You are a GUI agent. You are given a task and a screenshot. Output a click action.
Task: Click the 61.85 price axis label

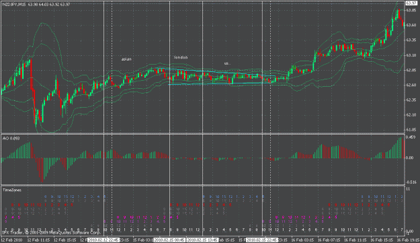411,130
